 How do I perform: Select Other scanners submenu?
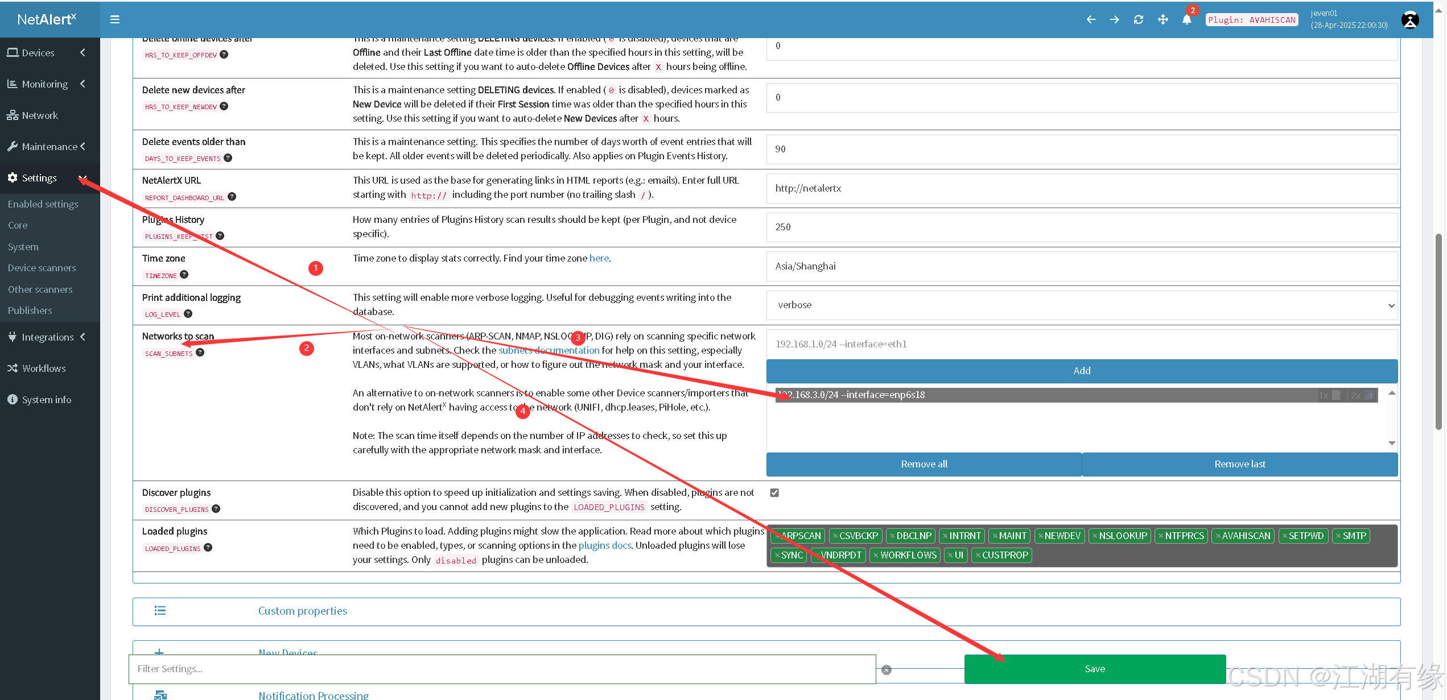tap(40, 289)
